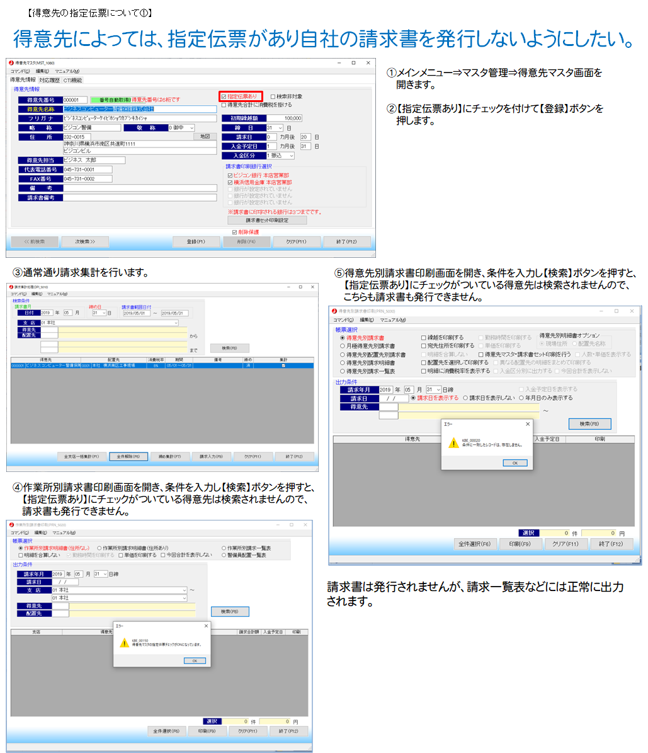The width and height of the screenshot is (648, 753).
Task: Click the 請求書セット印刷設定 button
Action: pos(267,221)
